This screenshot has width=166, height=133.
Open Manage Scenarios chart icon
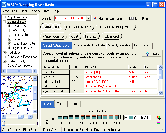95,18
